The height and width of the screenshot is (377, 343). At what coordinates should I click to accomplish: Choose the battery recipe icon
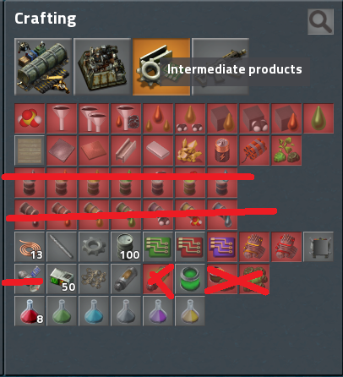tap(222, 150)
